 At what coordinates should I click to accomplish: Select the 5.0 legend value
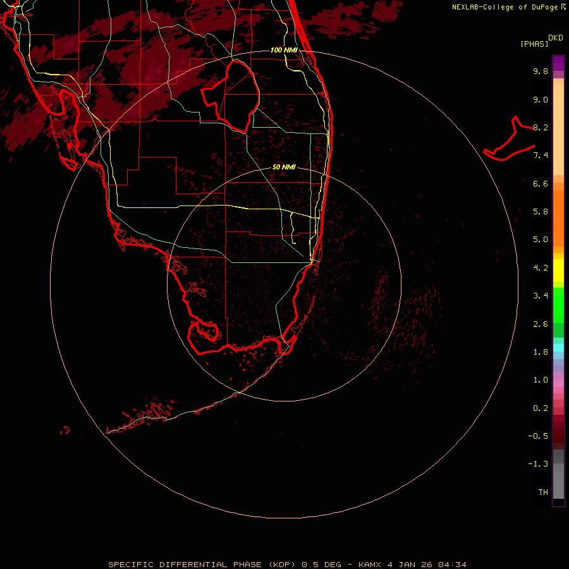coord(541,240)
